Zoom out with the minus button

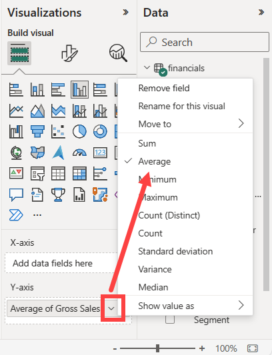[115, 348]
